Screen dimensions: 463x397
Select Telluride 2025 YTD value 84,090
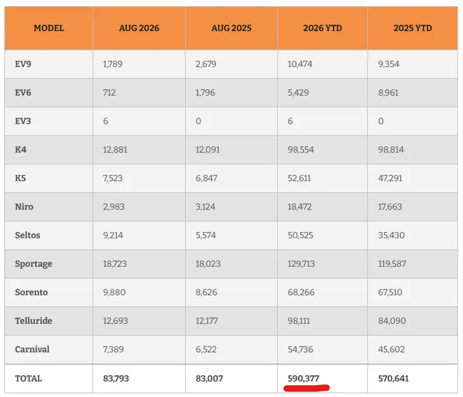[392, 321]
